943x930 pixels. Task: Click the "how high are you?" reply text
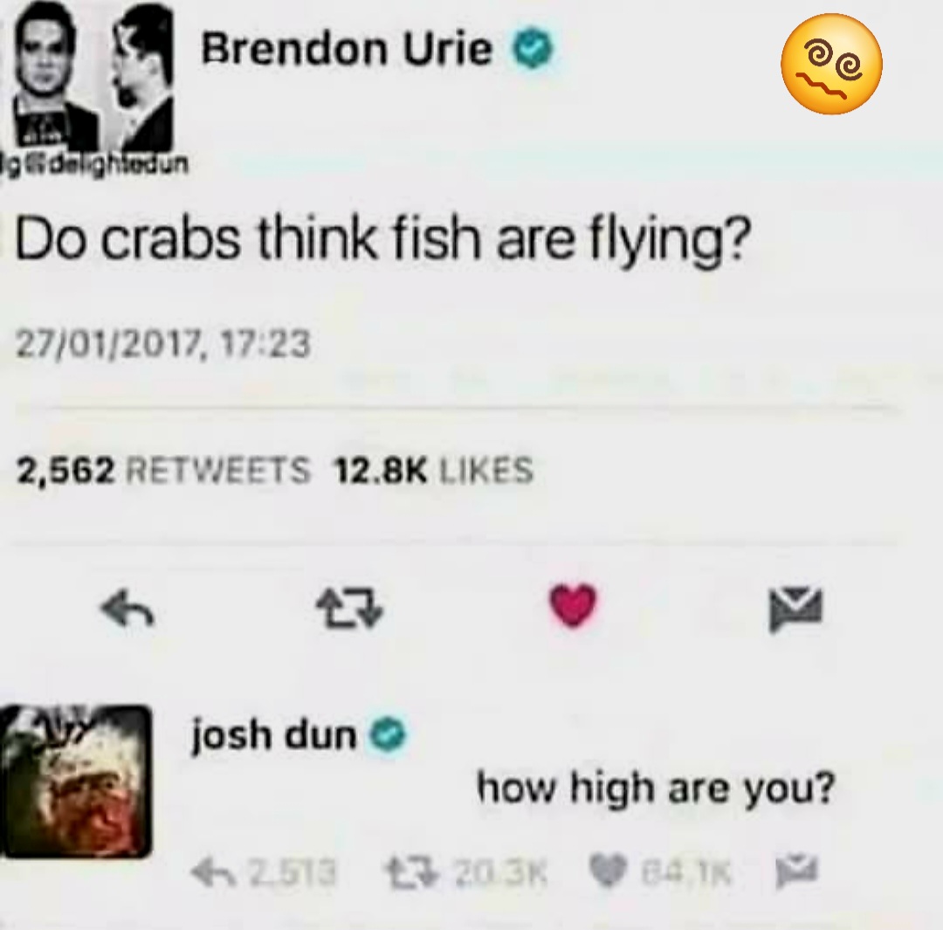coord(656,788)
